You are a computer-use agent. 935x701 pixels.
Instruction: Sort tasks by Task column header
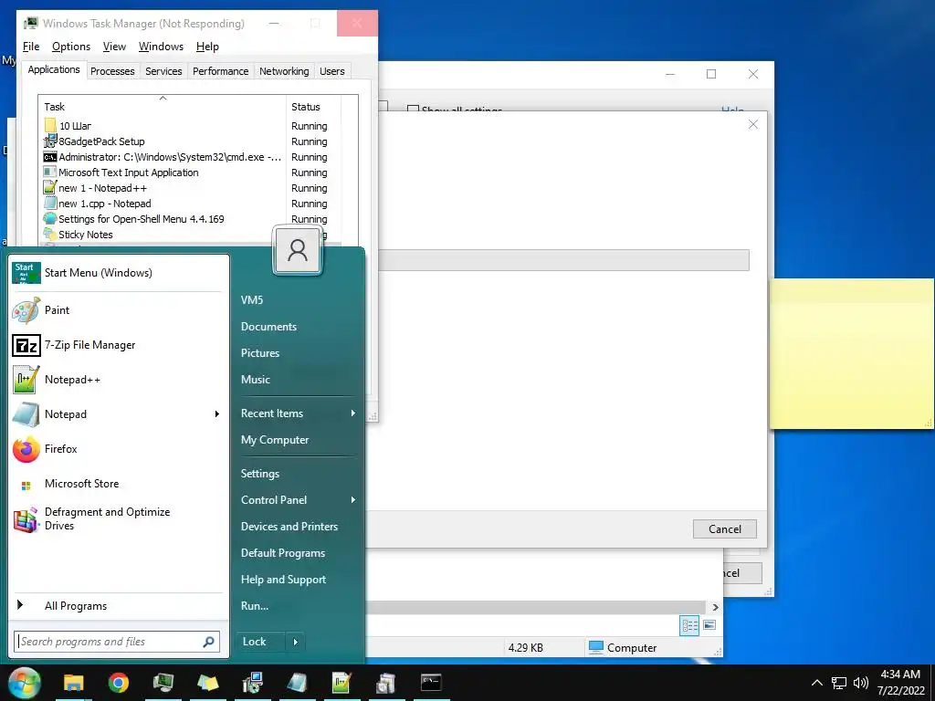163,107
